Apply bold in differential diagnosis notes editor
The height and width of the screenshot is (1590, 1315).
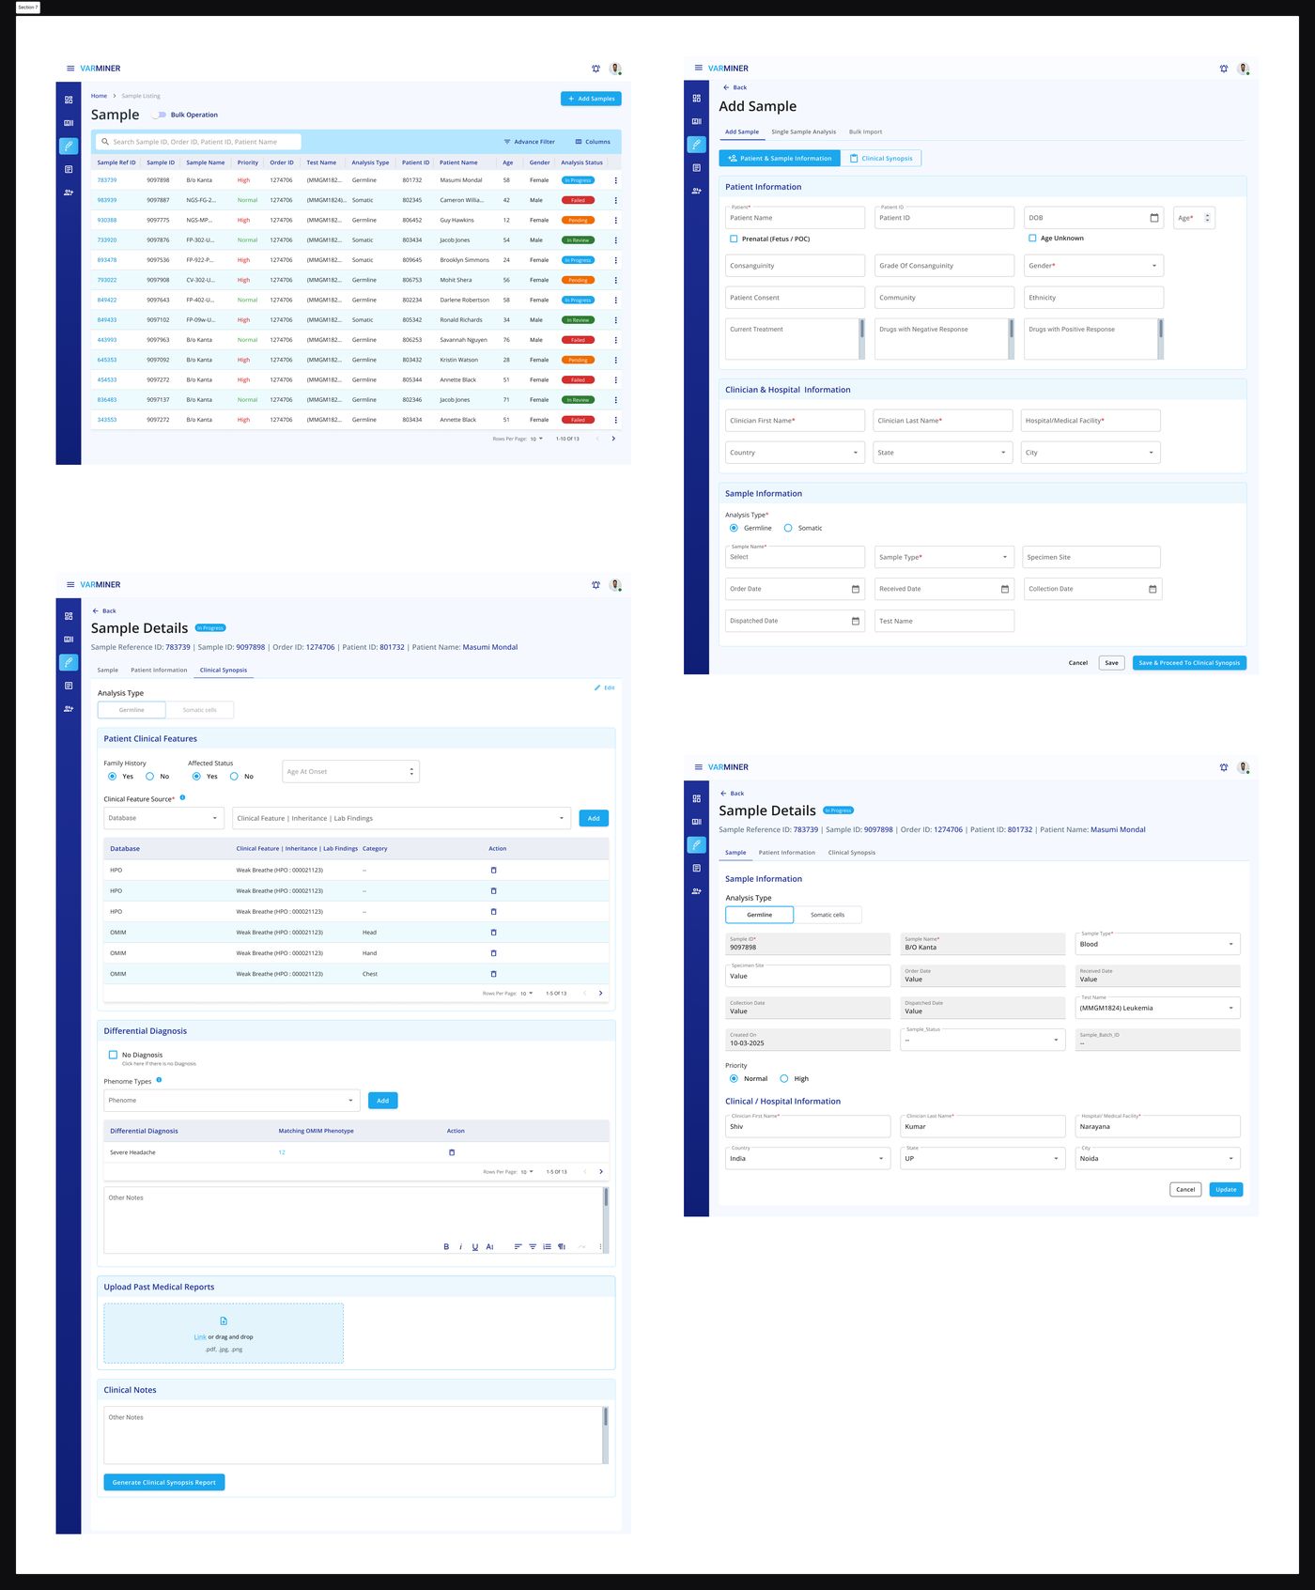coord(446,1247)
